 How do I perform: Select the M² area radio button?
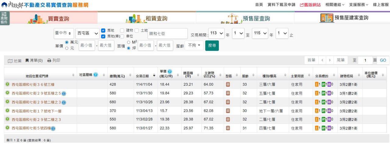129,42
